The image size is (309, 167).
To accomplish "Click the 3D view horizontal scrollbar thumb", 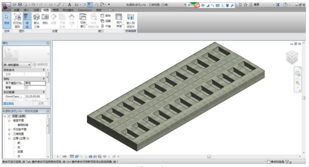I will [209, 156].
